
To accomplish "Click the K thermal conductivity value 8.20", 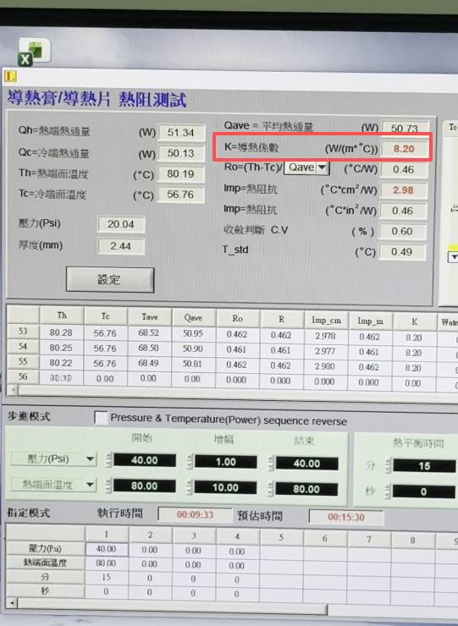I will (404, 149).
